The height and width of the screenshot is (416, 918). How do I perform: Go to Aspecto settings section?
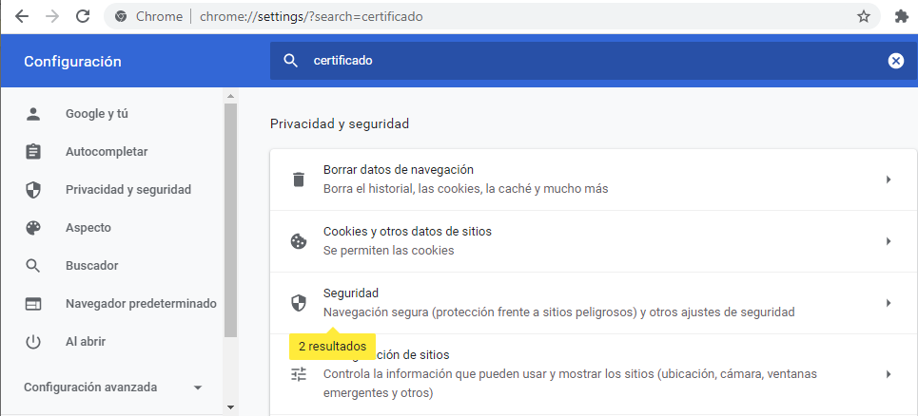[x=88, y=228]
